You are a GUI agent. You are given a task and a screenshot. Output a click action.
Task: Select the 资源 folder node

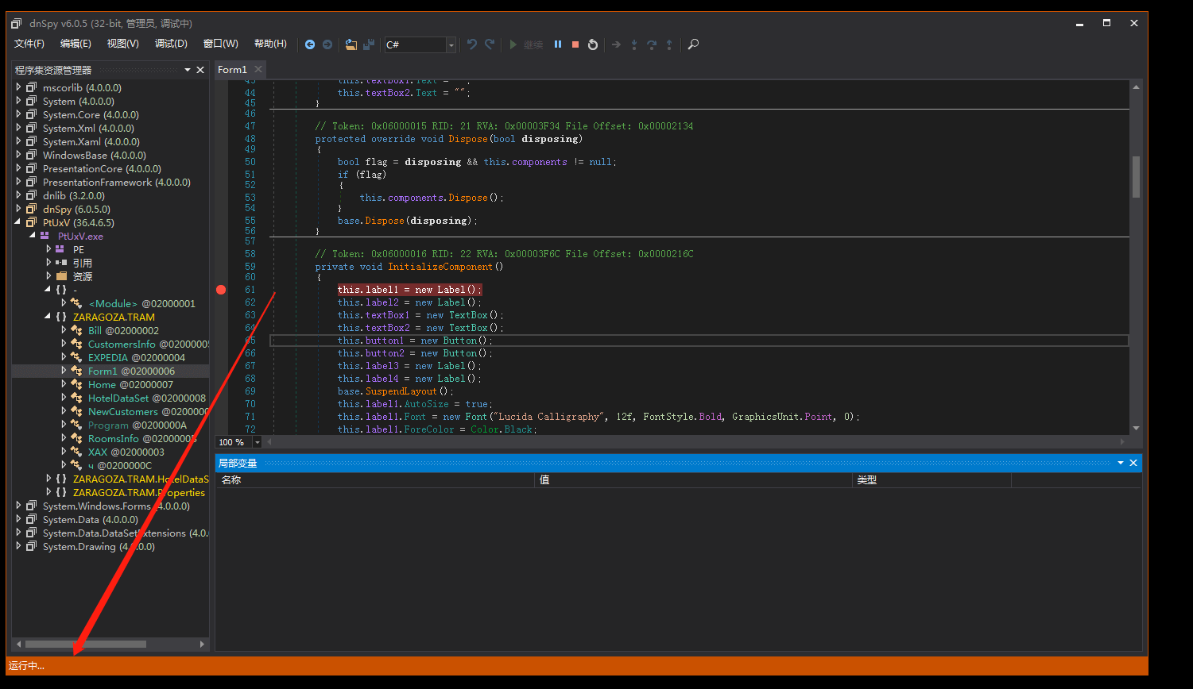point(83,276)
